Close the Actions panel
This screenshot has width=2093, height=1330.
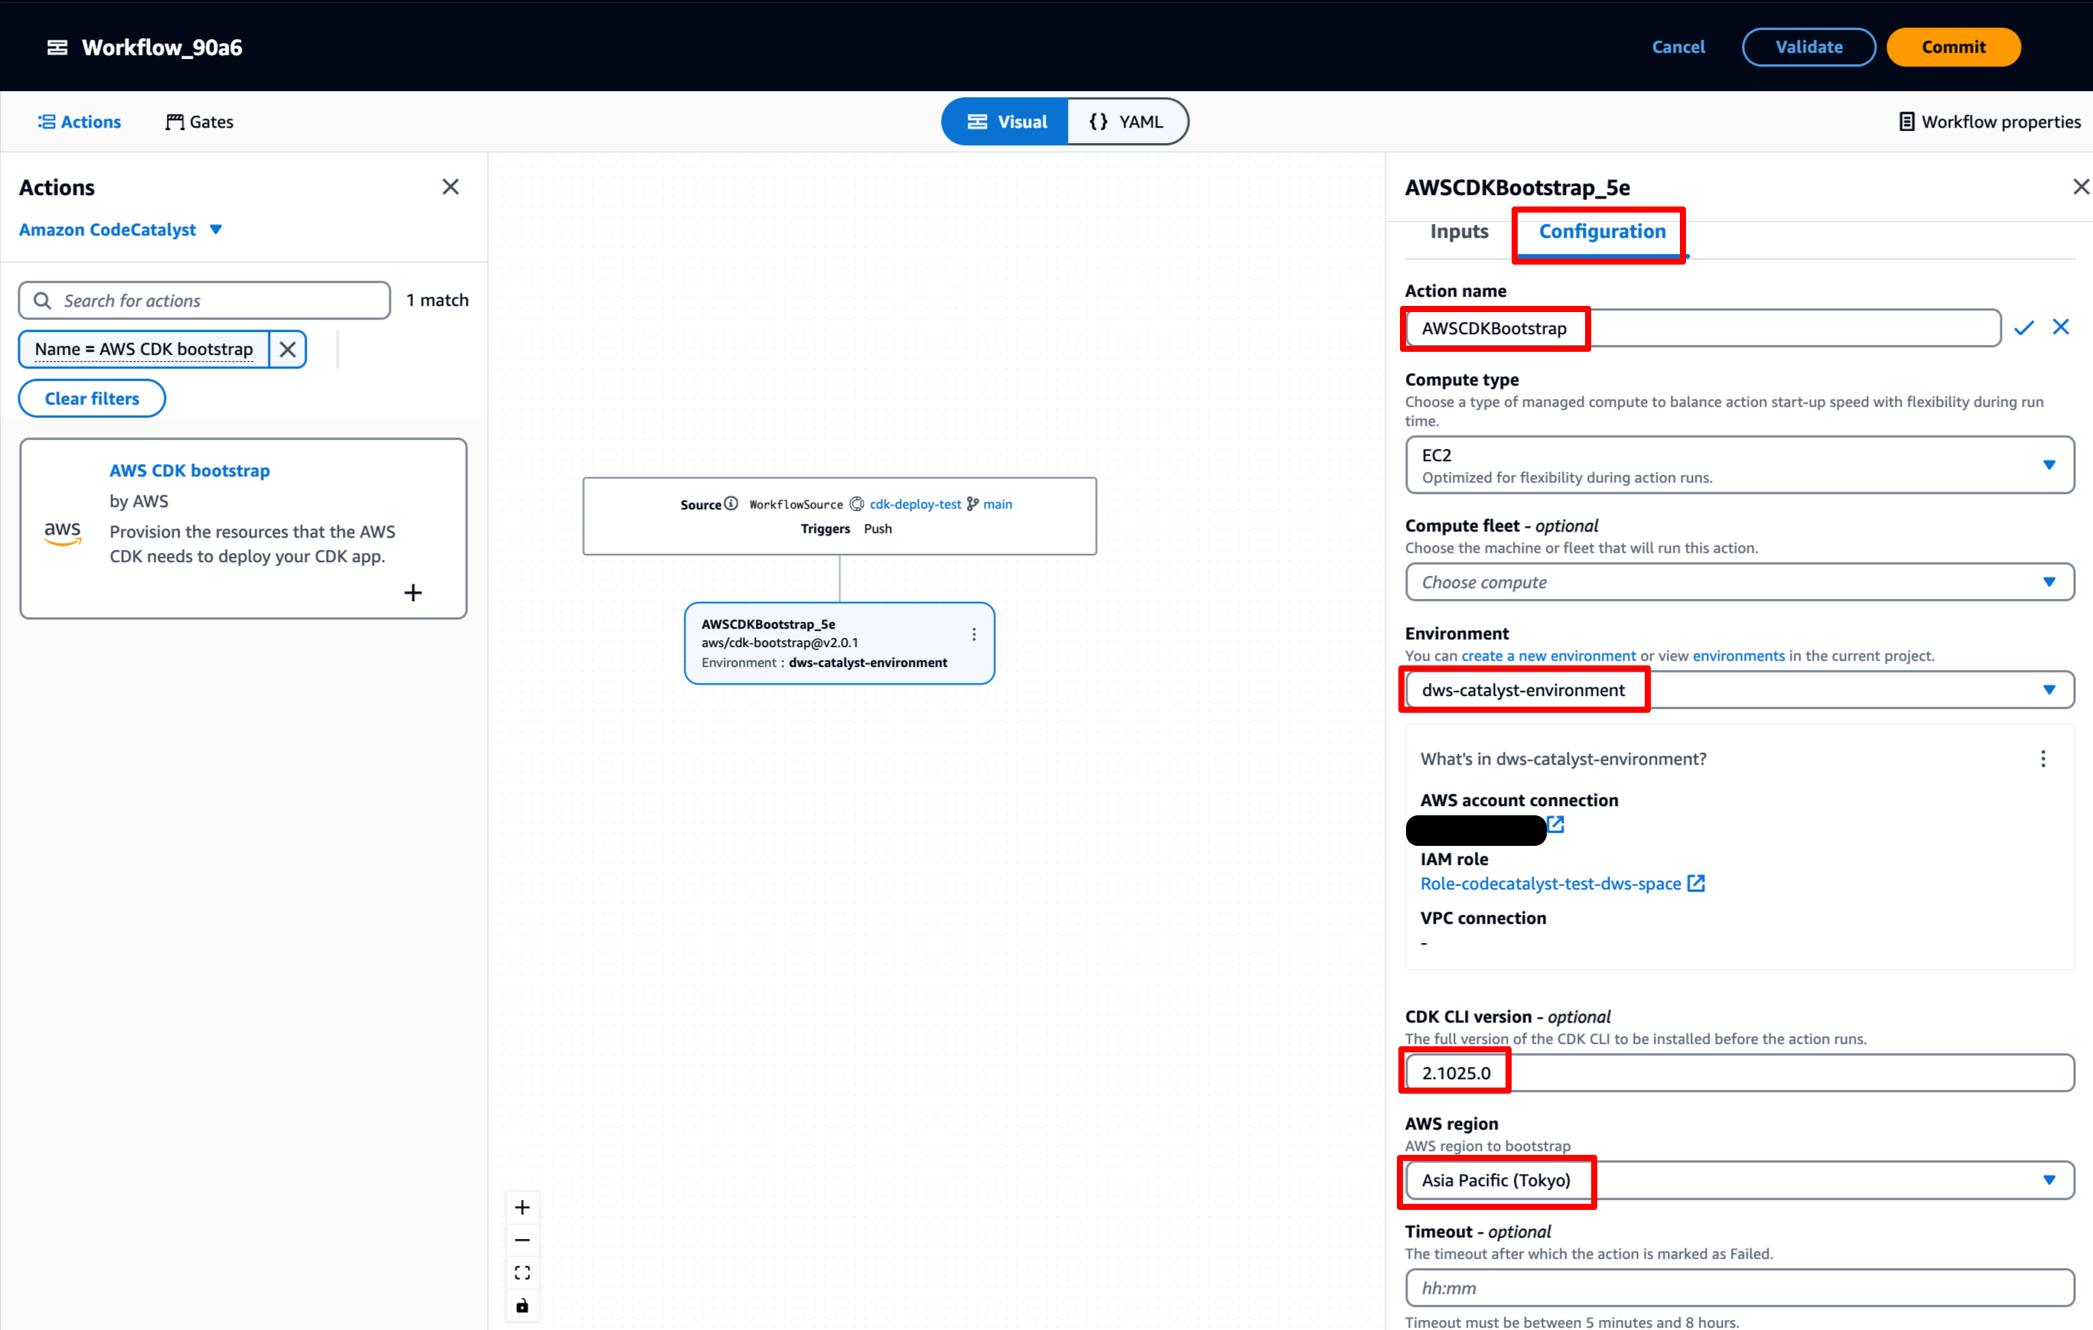tap(451, 187)
